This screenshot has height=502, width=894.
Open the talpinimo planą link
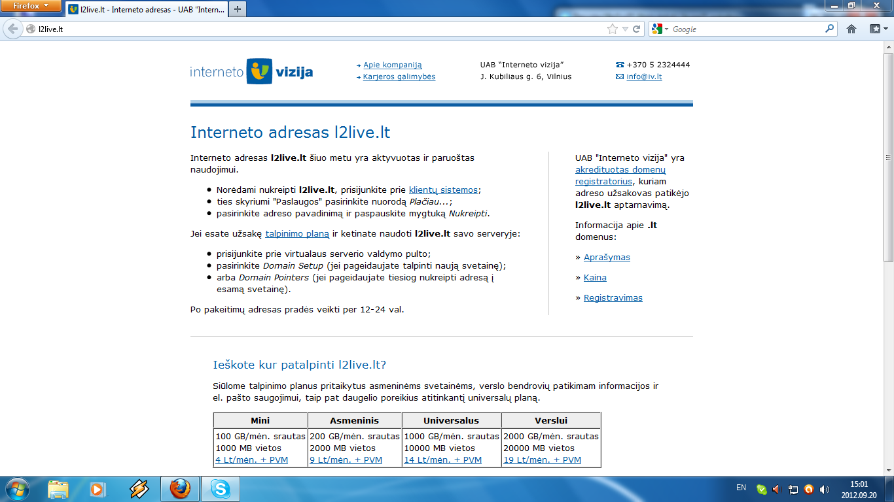coord(297,233)
